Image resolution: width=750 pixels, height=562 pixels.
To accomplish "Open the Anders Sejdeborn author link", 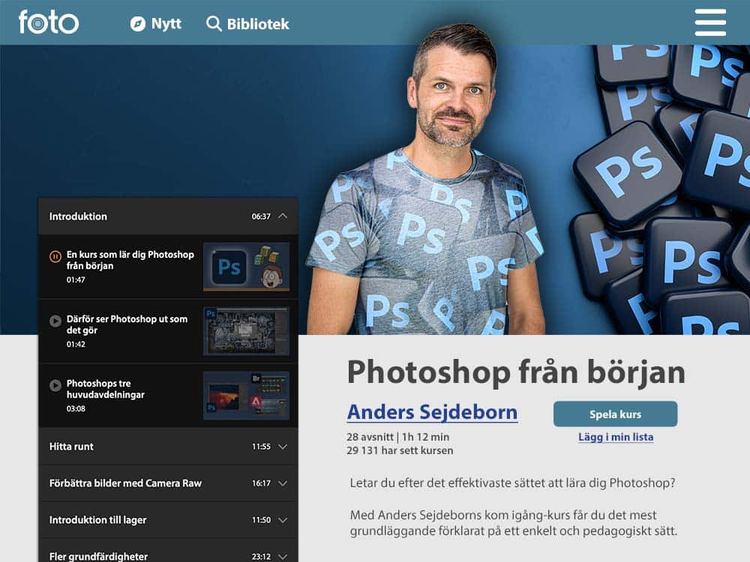I will 433,412.
